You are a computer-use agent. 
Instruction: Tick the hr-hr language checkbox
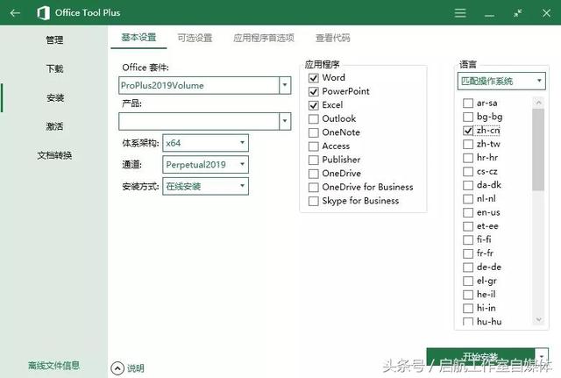click(x=468, y=158)
